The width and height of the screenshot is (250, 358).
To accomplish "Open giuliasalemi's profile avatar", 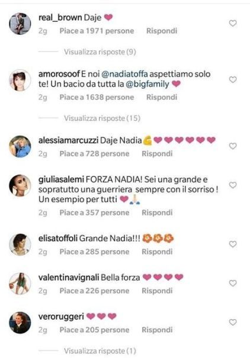I will (x=20, y=185).
